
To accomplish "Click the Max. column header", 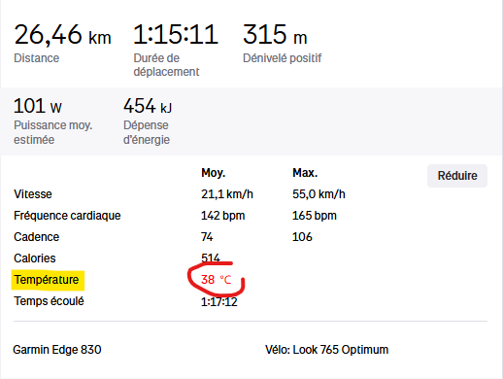I will 305,173.
